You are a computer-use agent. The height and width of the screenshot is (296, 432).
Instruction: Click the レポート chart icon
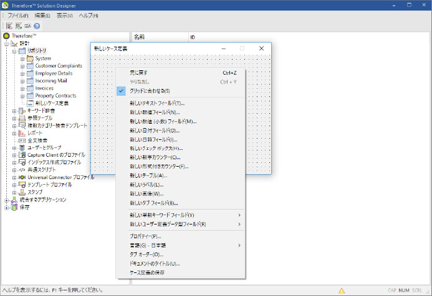(x=22, y=133)
